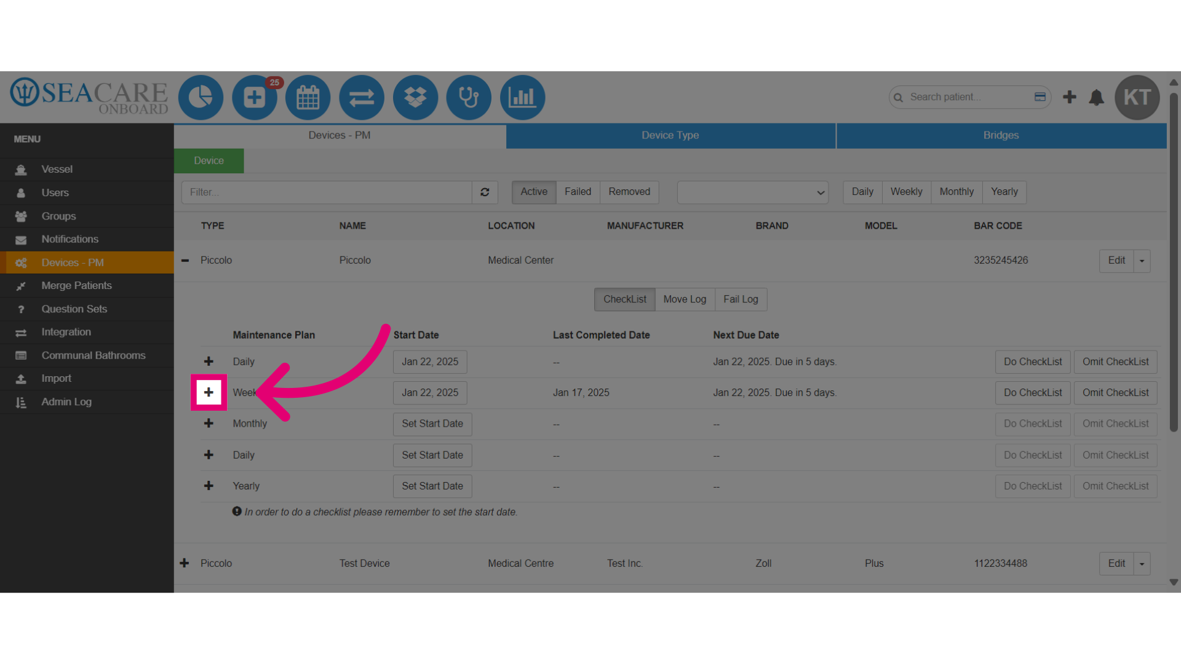Open Import in the side menu
1181x664 pixels.
(87, 379)
